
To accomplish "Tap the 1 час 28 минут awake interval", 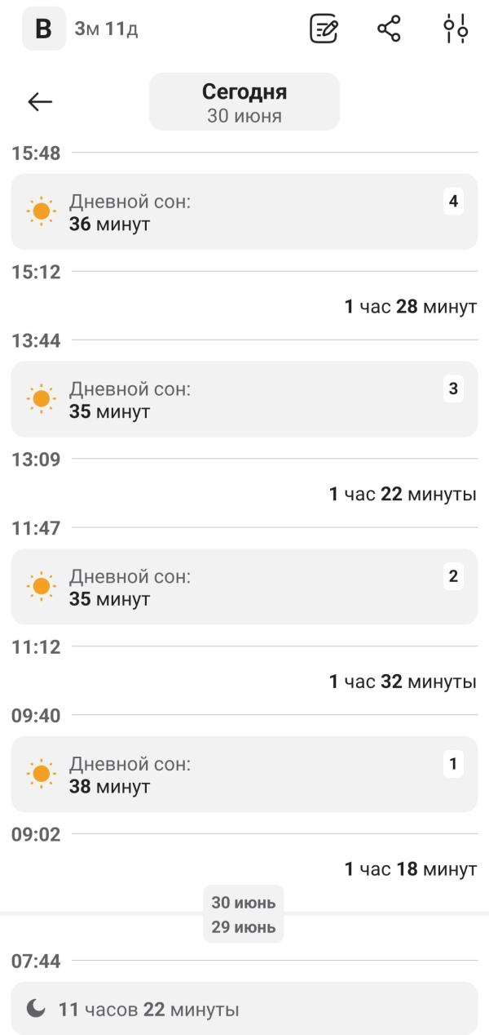I will click(x=410, y=307).
